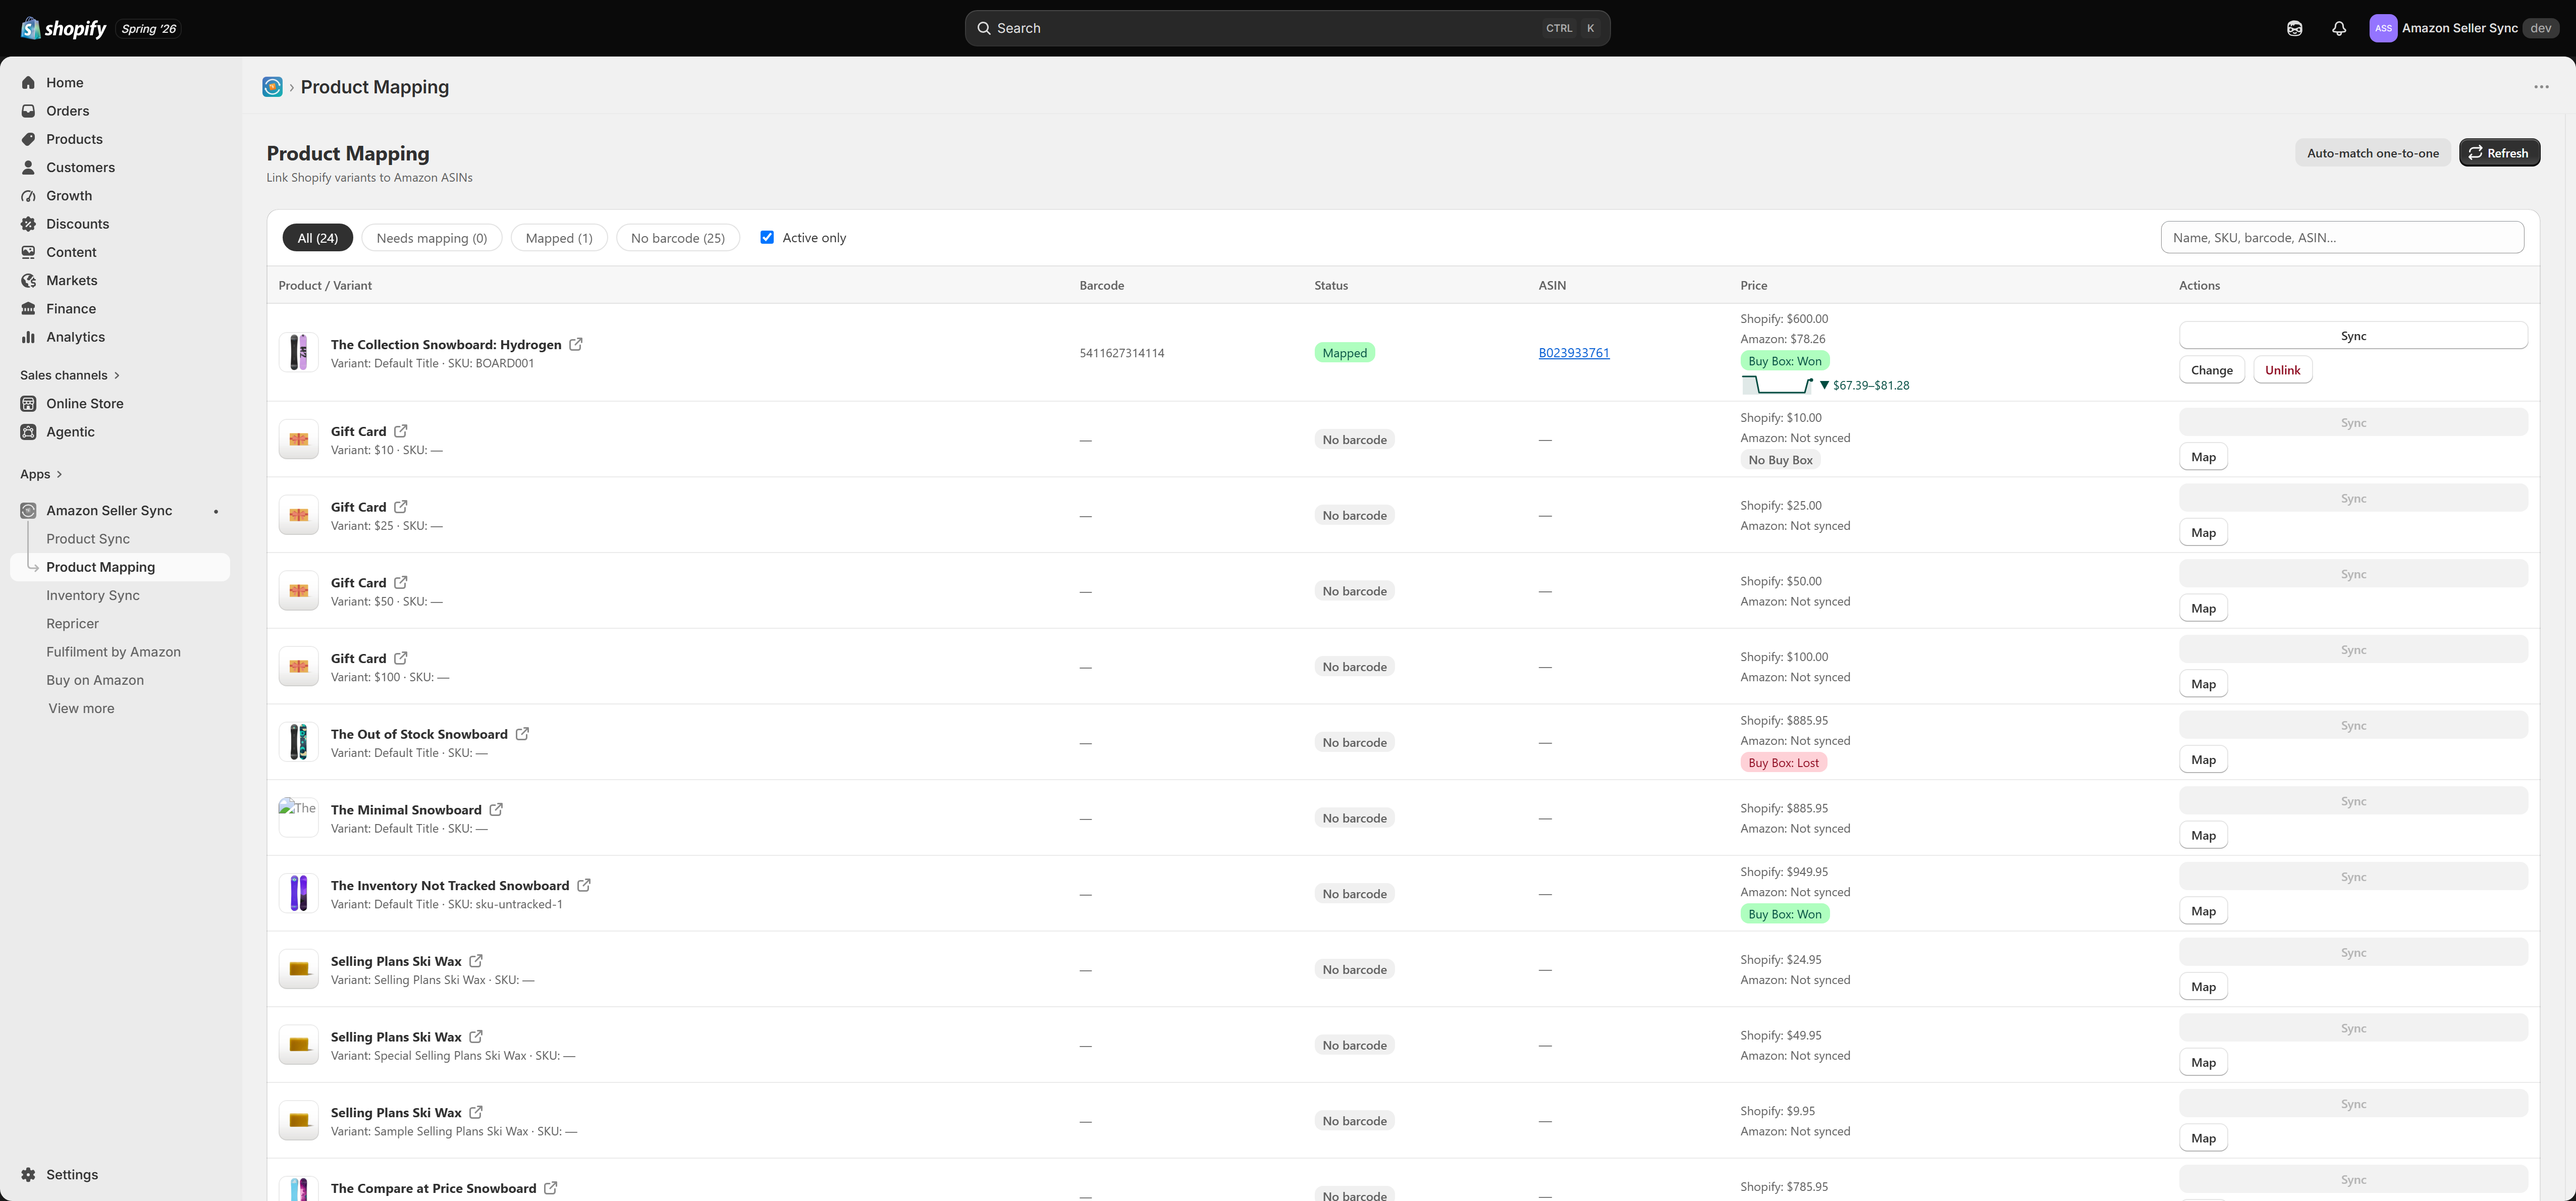Go to Customers in the sidebar
This screenshot has width=2576, height=1201.
tap(80, 167)
